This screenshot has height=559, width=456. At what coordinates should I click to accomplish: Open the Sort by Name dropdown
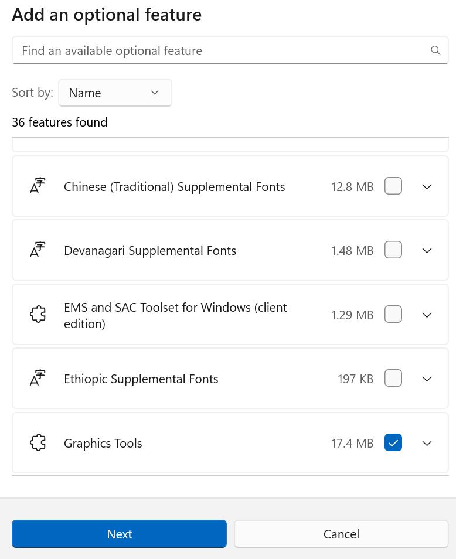(115, 93)
